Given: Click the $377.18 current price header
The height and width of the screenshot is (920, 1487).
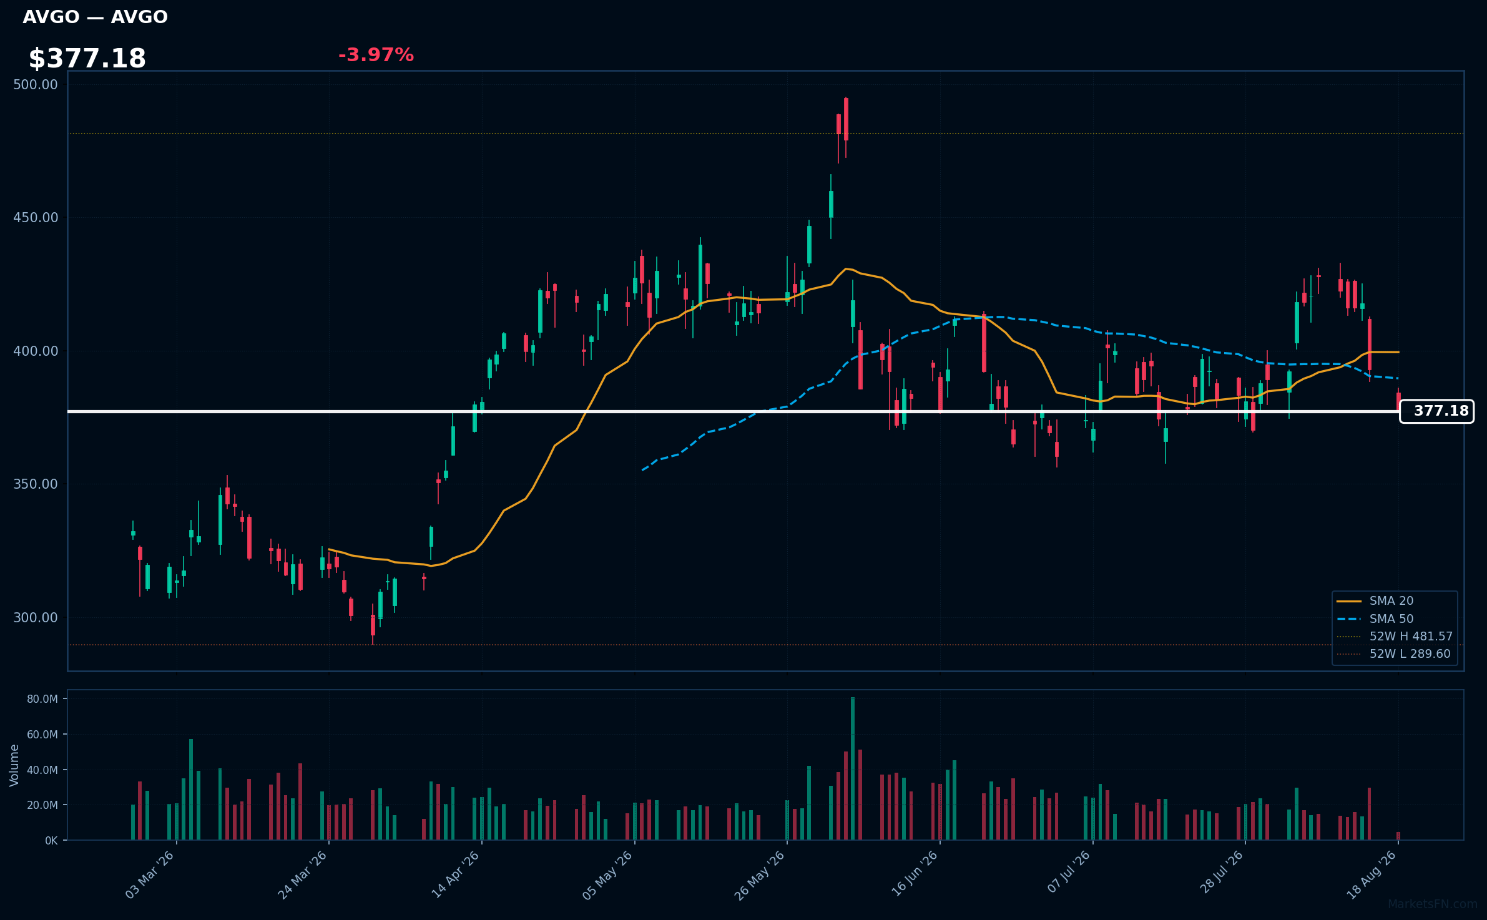Looking at the screenshot, I should 87,59.
